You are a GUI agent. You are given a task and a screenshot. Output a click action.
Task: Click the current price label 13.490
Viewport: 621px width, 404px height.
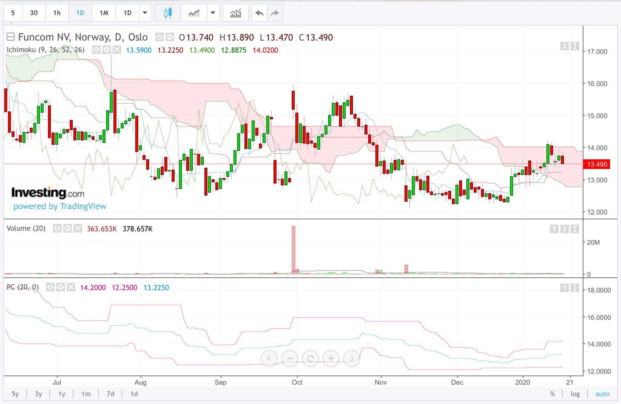(x=597, y=164)
